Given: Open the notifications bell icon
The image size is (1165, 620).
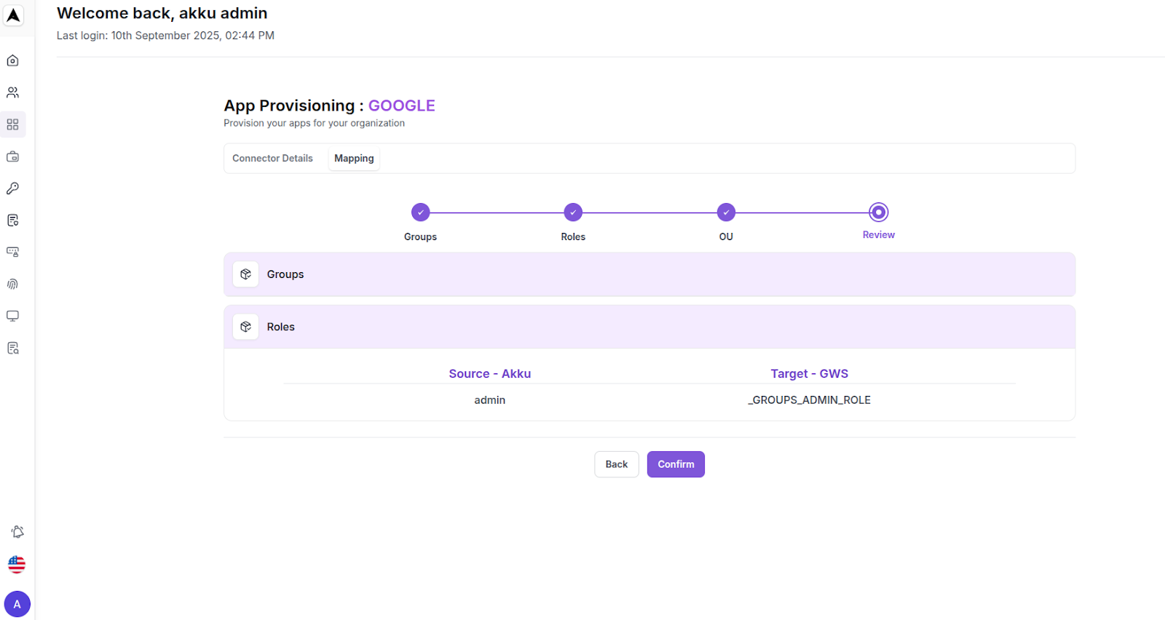Looking at the screenshot, I should pyautogui.click(x=17, y=532).
